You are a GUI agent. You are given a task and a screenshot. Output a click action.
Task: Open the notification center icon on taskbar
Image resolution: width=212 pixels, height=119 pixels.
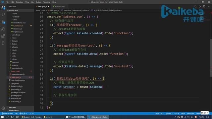[x=208, y=117]
